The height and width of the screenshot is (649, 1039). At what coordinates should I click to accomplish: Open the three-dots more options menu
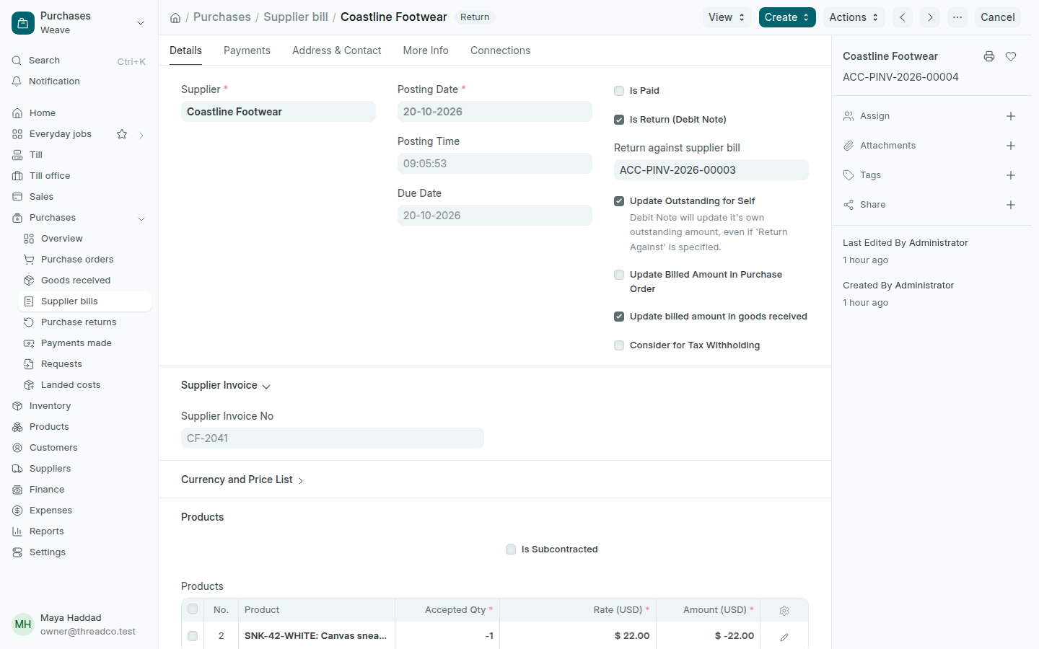point(957,17)
